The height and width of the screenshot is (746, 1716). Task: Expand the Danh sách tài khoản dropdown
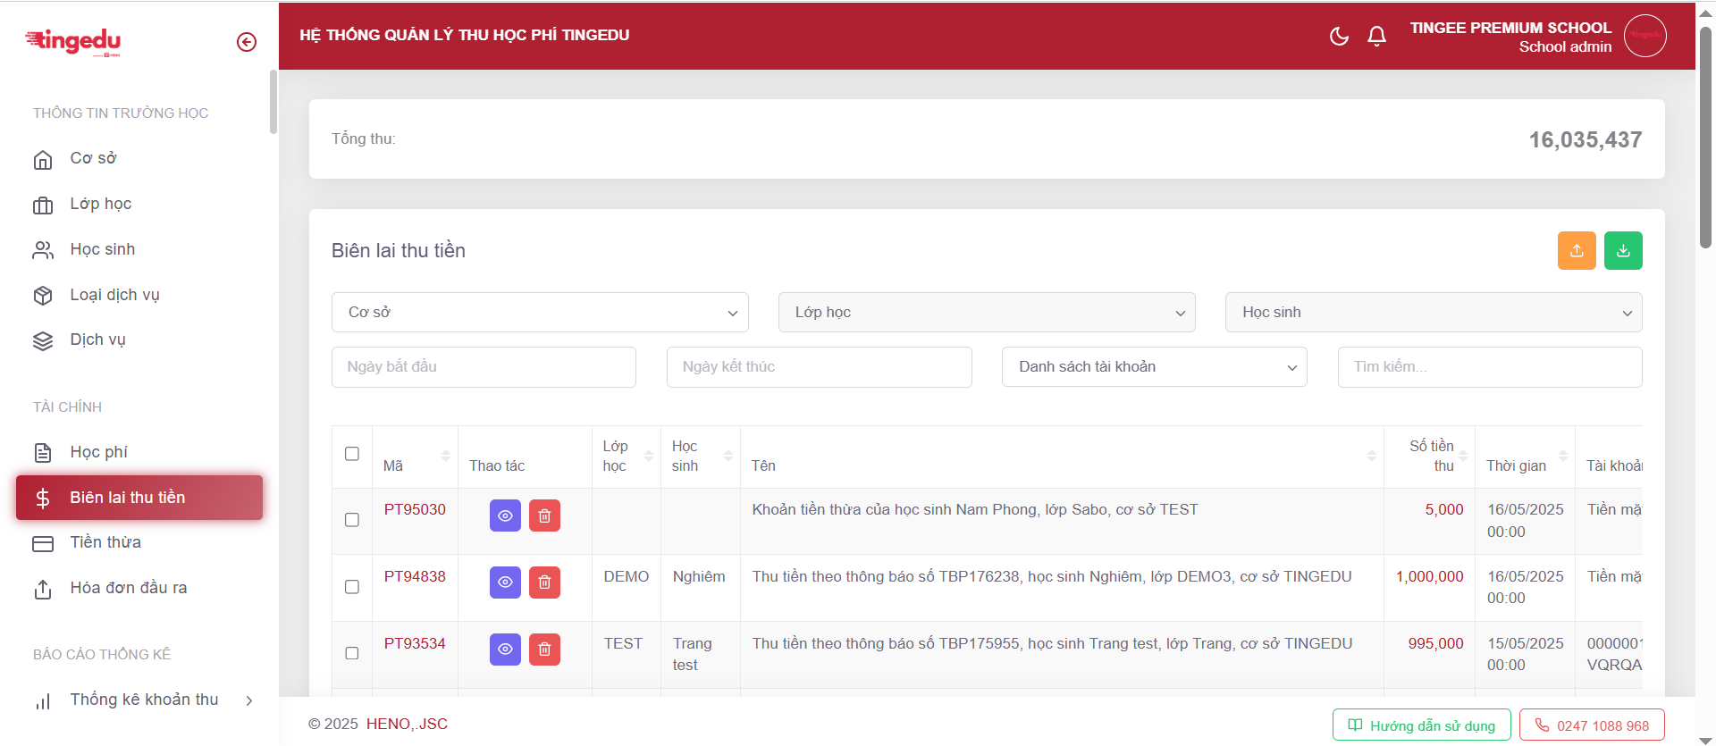tap(1154, 367)
